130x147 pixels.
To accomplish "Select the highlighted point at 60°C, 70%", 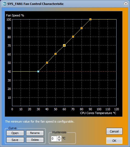I will (64, 45).
